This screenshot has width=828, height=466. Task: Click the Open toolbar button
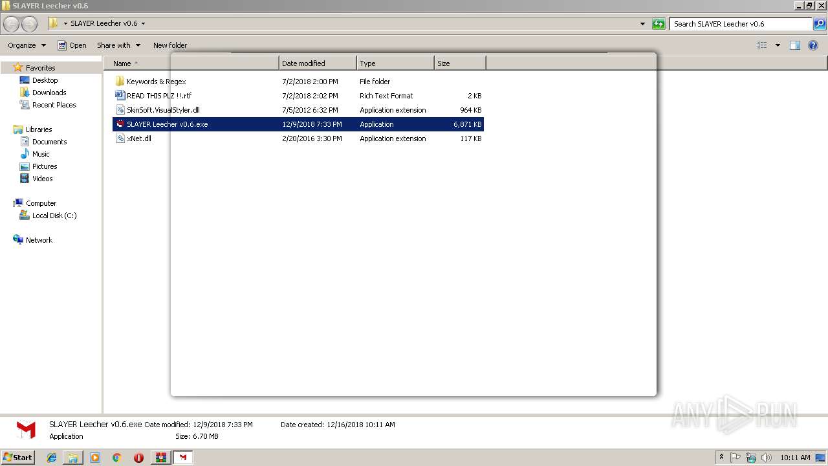point(72,45)
